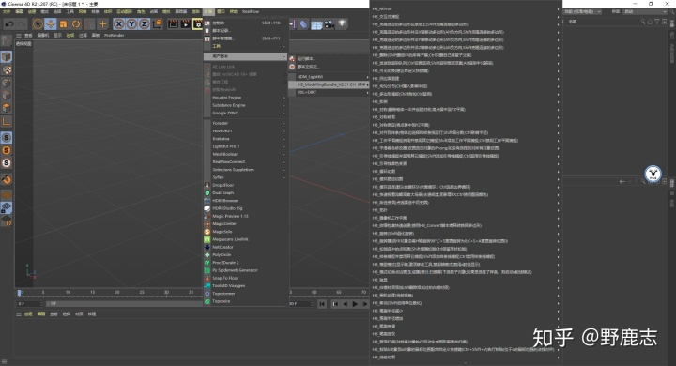This screenshot has width=676, height=366.
Task: Click Go to Start playback button
Action: click(x=322, y=304)
